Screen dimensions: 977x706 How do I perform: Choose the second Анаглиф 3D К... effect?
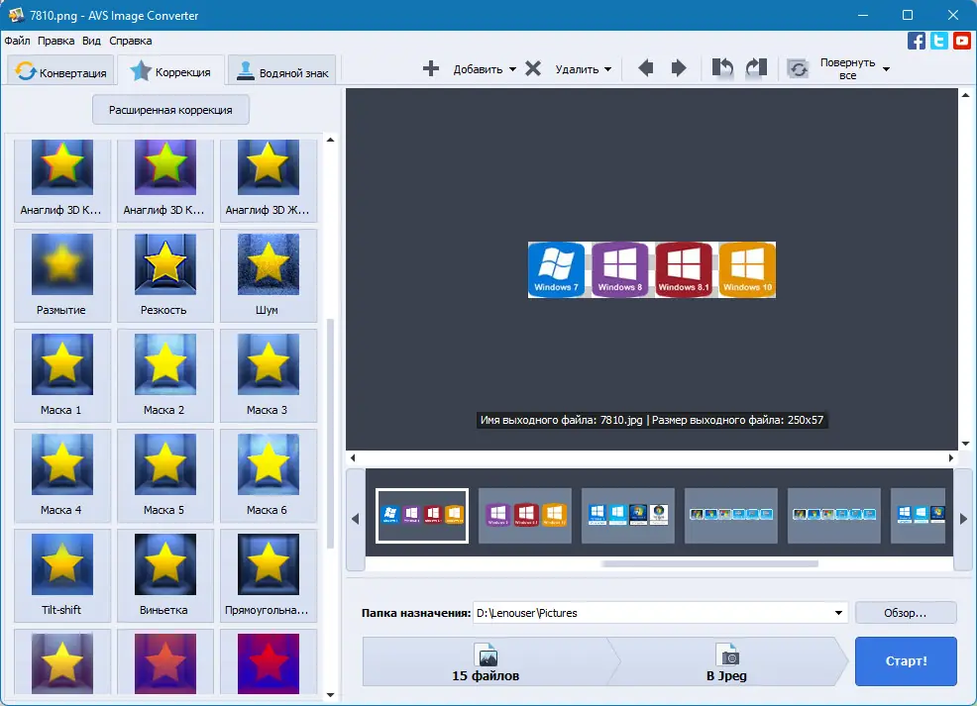coord(165,179)
